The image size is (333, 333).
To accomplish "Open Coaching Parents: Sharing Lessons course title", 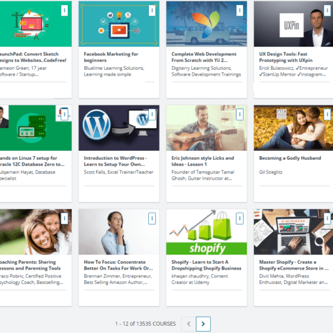I will (x=30, y=265).
